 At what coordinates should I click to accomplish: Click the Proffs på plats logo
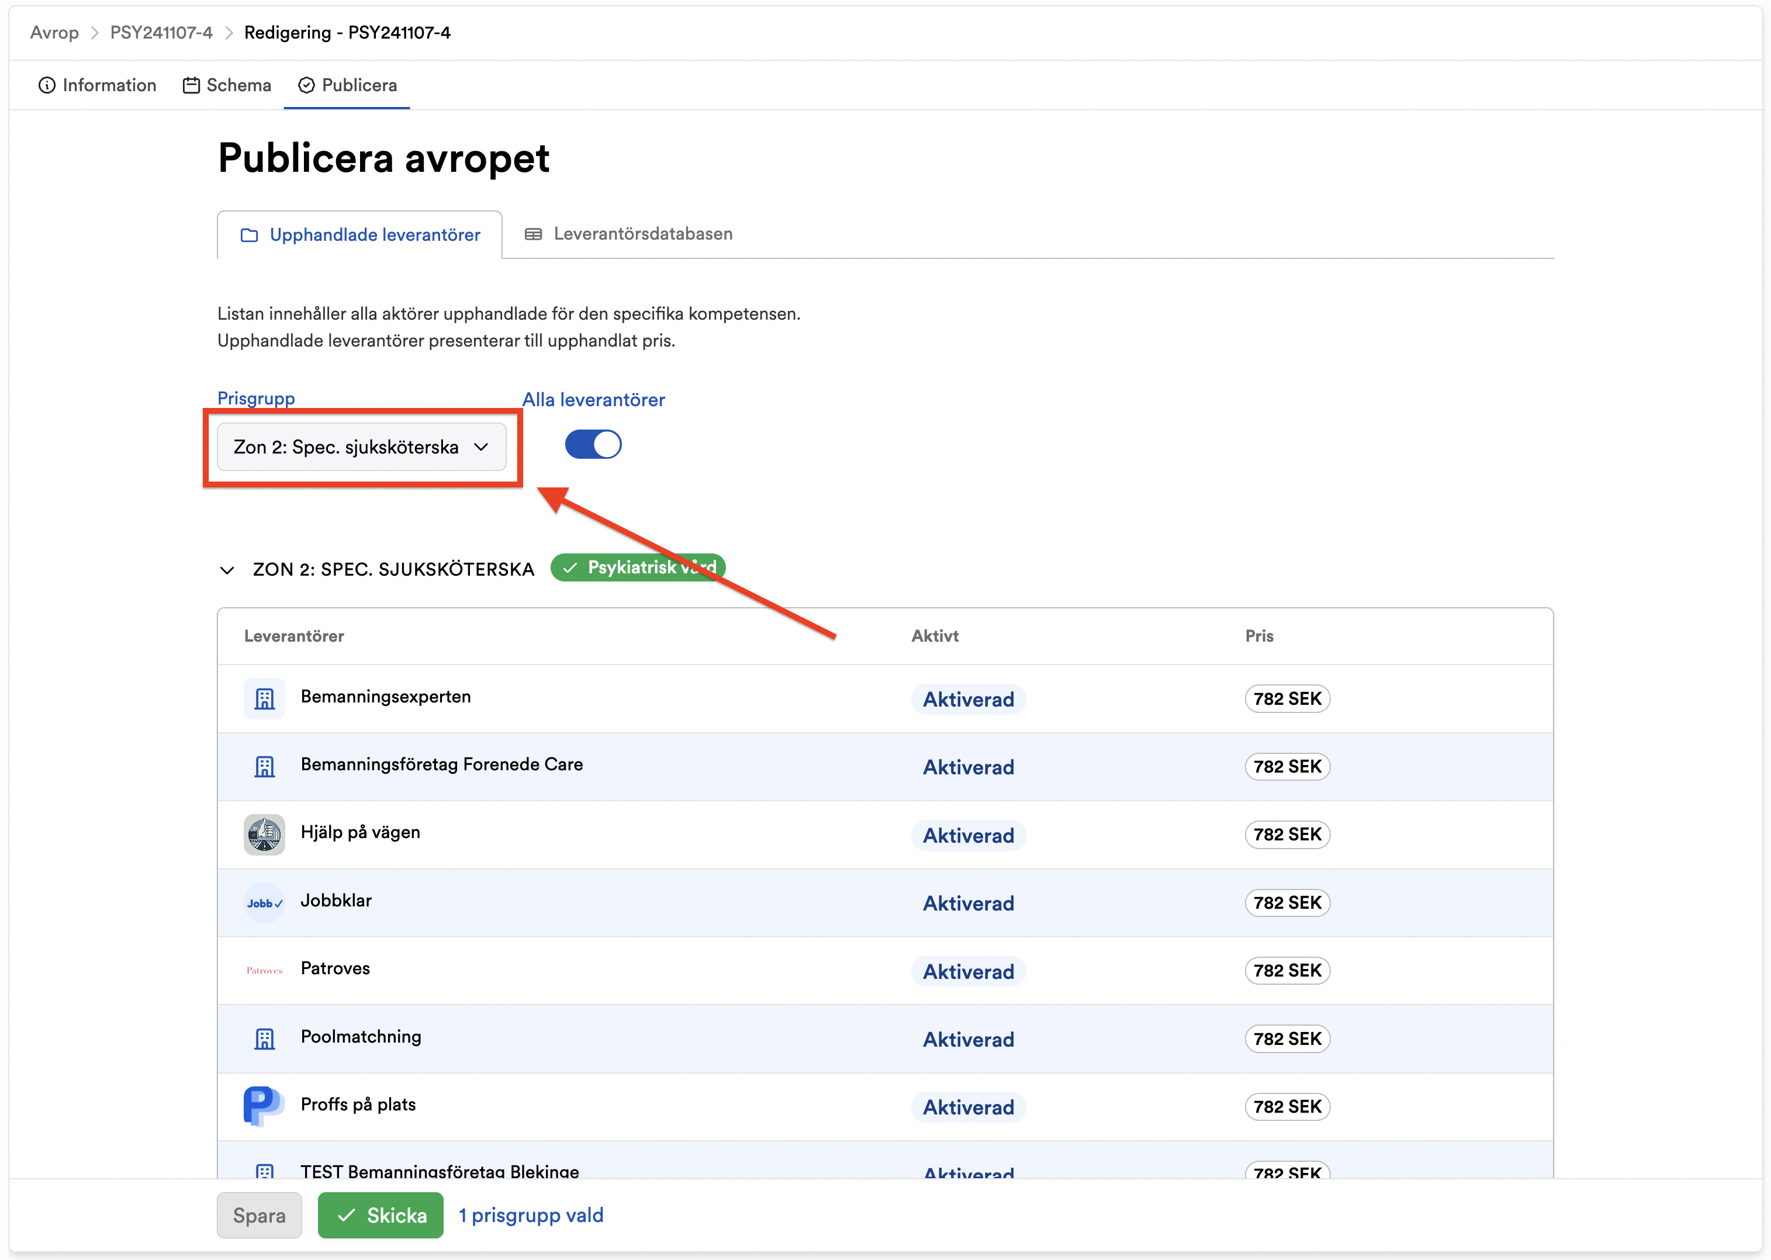pyautogui.click(x=264, y=1106)
